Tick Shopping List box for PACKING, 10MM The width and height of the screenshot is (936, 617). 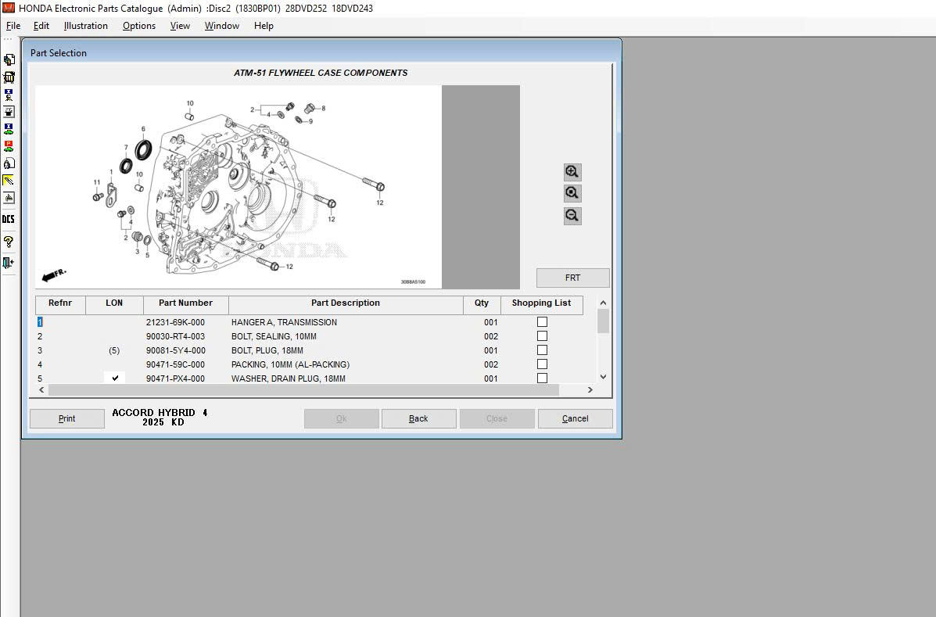(542, 364)
